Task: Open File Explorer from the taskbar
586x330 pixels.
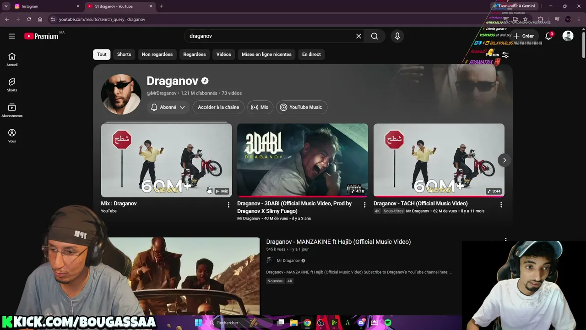Action: pos(294,323)
